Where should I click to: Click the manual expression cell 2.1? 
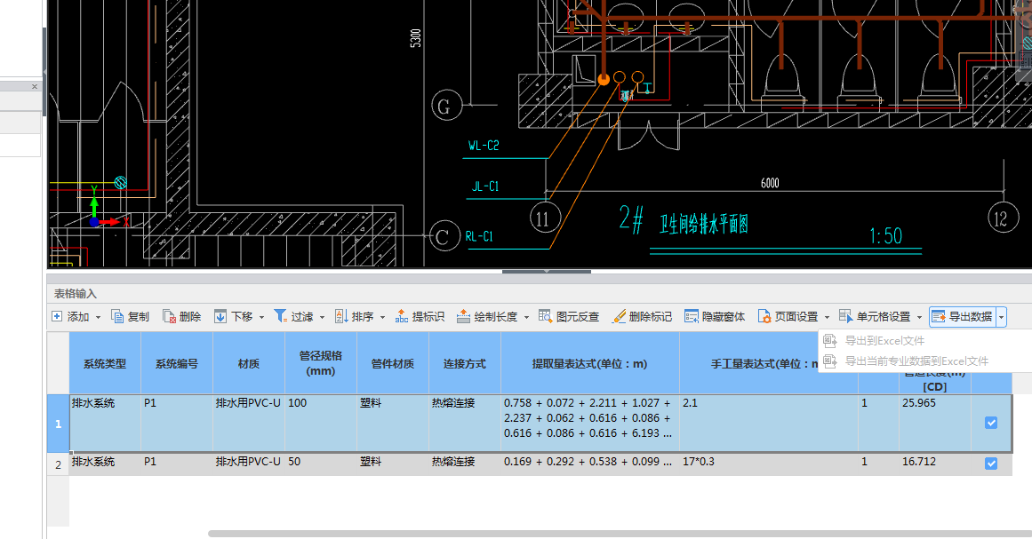pos(769,424)
